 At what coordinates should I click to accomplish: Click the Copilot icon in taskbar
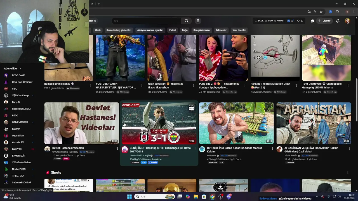point(188,197)
